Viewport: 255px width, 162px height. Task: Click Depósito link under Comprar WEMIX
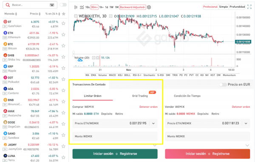point(107,114)
